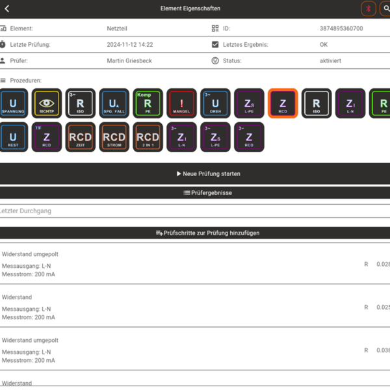Screen dimensions: 390x390
Task: Select Z RCD next to U REST
Action: [x=47, y=137]
